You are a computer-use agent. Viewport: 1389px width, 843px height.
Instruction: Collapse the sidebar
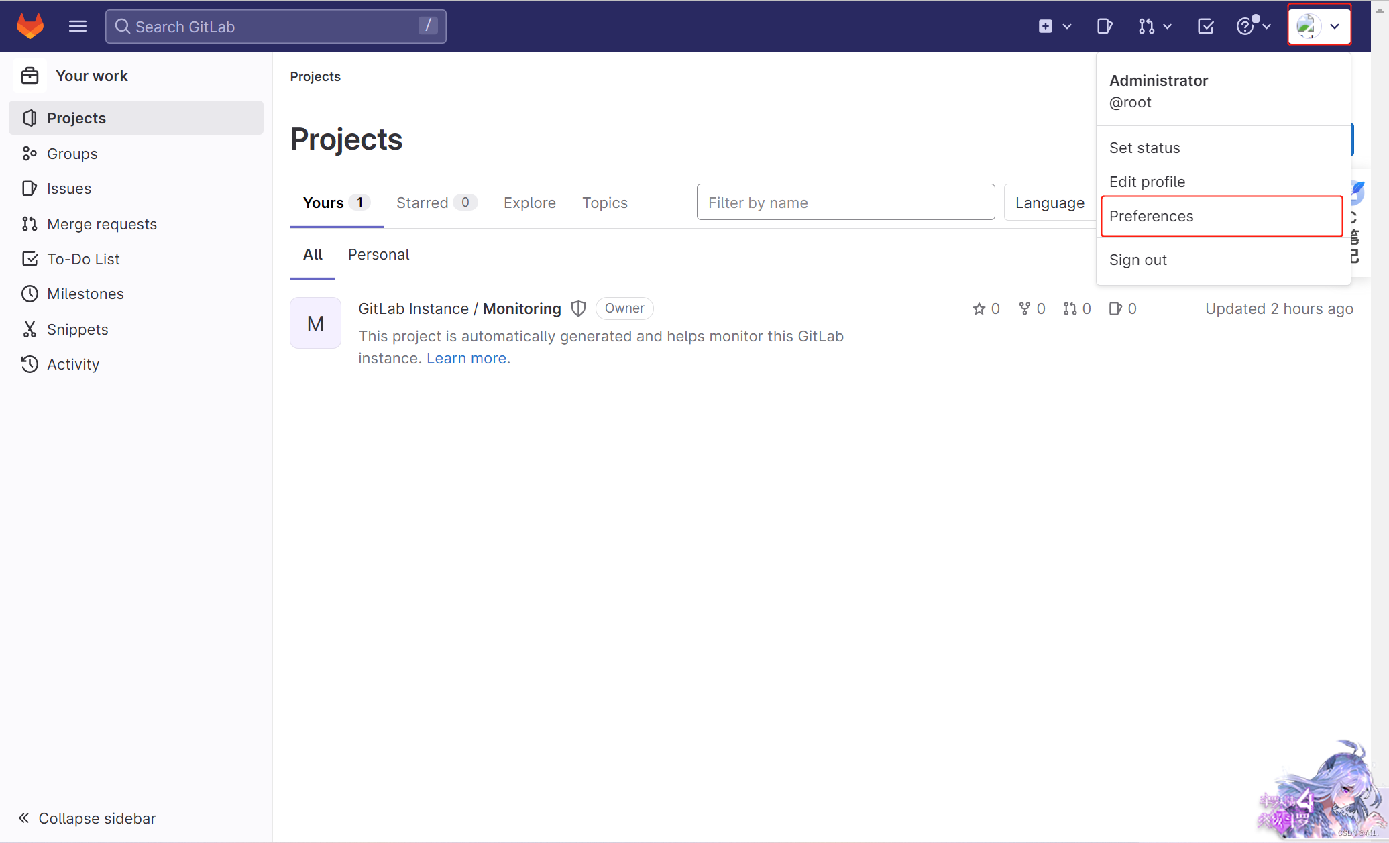(87, 818)
